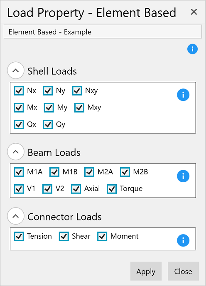Toggle the Moment connector checkbox
This screenshot has height=286, width=206.
(x=102, y=236)
